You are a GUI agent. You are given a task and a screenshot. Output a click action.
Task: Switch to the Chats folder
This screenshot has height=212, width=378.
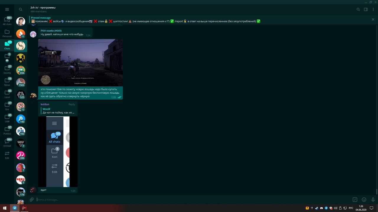tap(7, 45)
